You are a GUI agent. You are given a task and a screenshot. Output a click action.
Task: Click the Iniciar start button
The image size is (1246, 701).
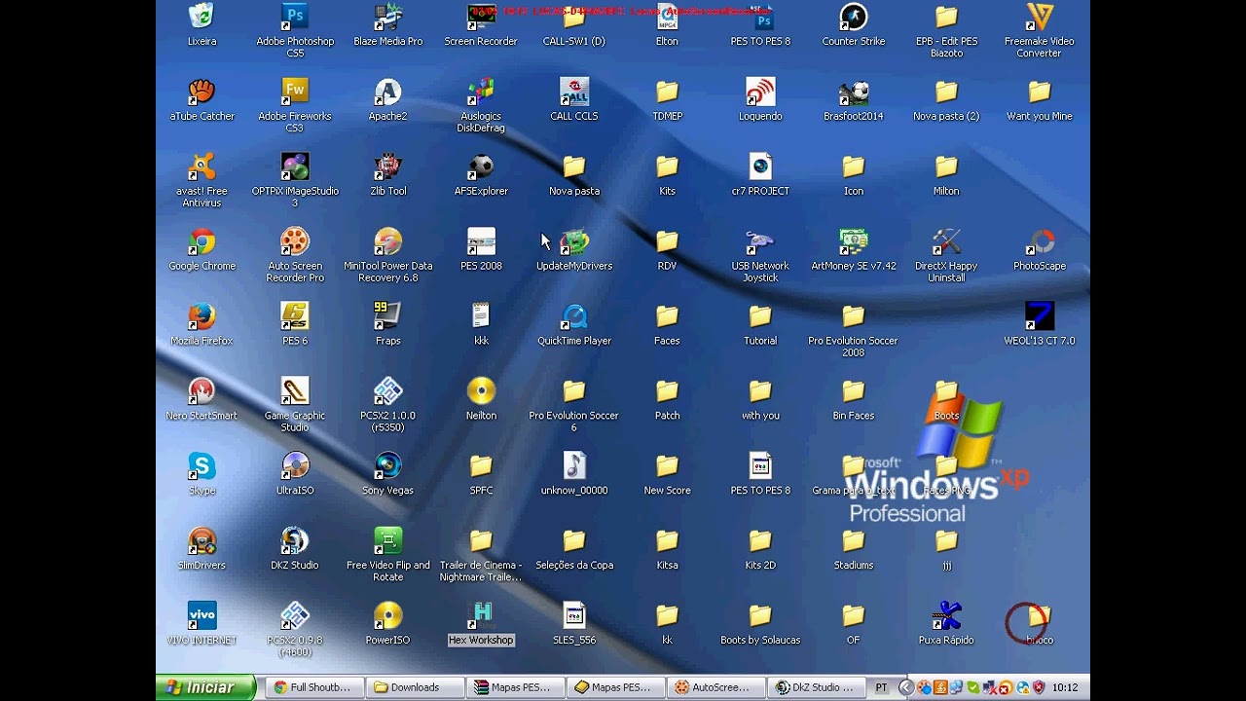(x=205, y=687)
